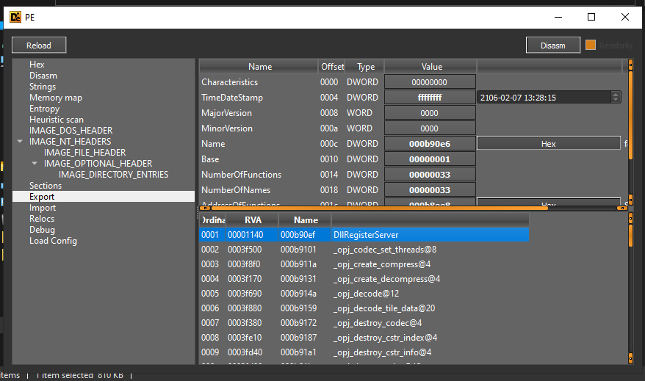645x381 pixels.
Task: Click the date field 2106-02-07 13:28:15
Action: 544,98
